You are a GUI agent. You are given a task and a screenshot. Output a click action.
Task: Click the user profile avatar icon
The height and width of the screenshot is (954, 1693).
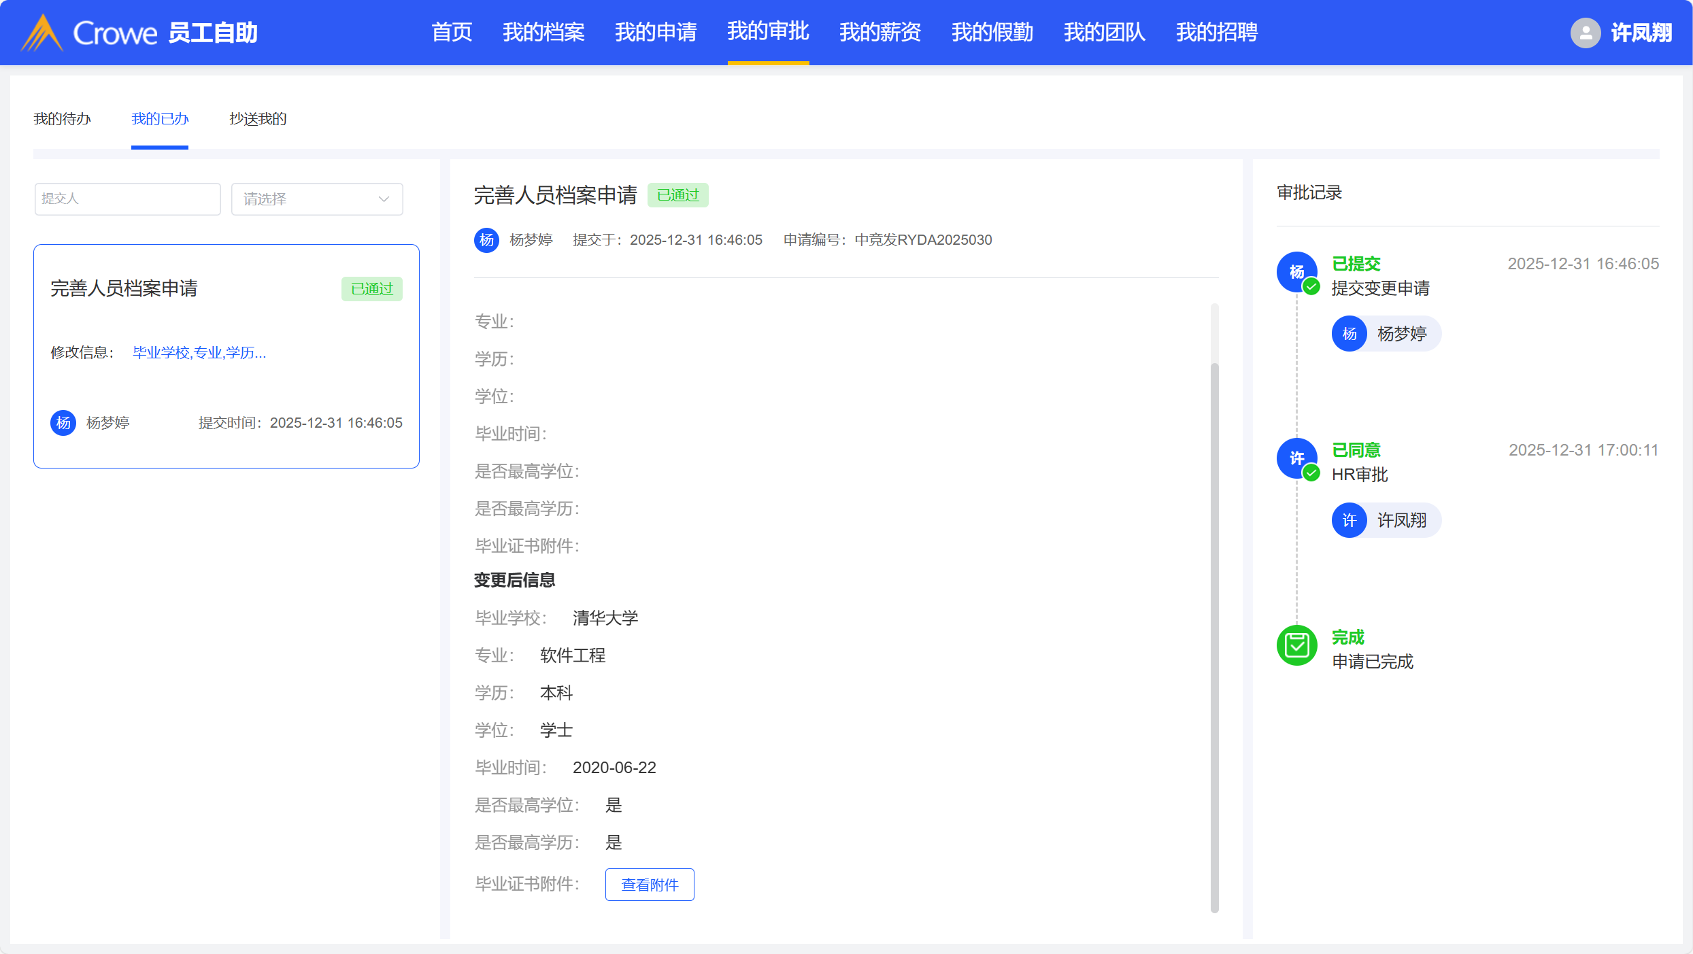click(1585, 33)
